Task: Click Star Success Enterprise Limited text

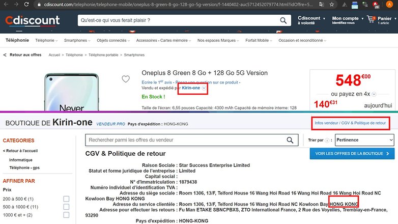Action: click(214, 165)
